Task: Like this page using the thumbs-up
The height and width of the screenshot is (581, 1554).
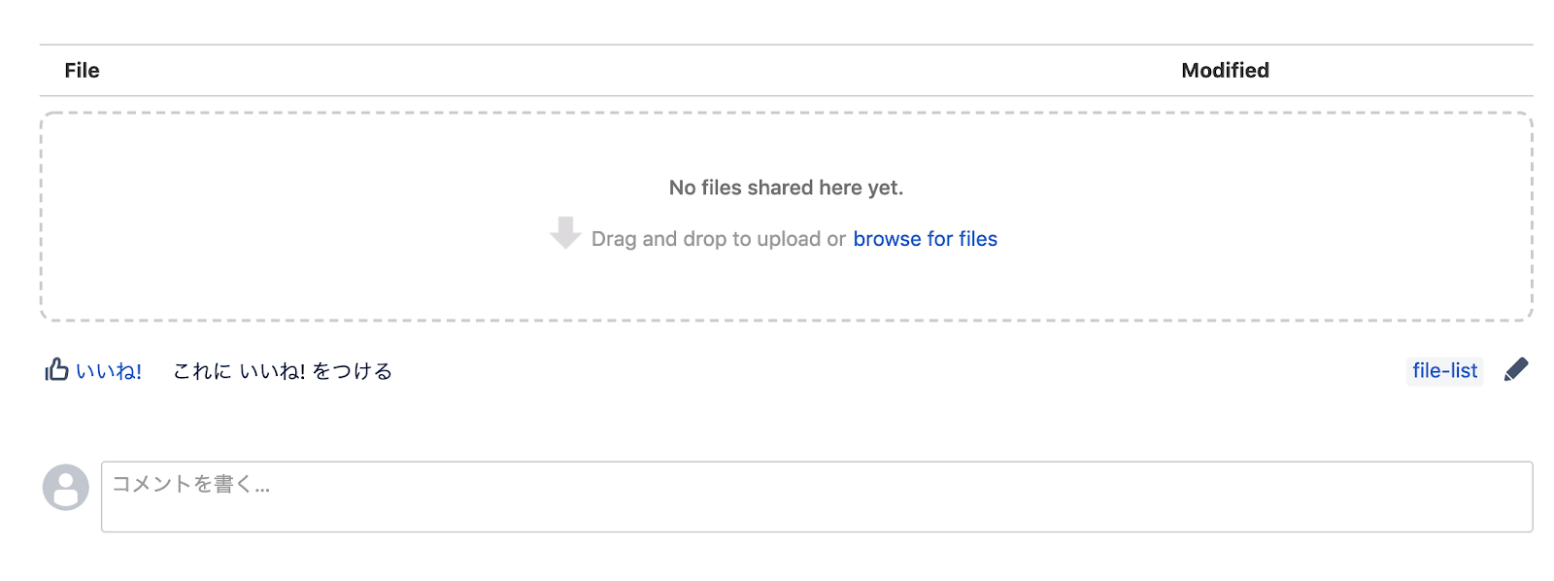Action: click(56, 370)
